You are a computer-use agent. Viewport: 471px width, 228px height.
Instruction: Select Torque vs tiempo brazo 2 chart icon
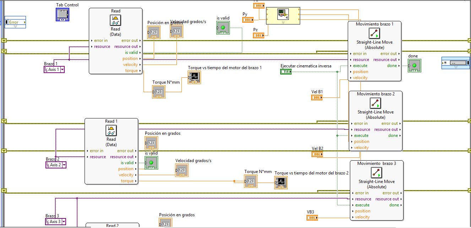(x=281, y=183)
